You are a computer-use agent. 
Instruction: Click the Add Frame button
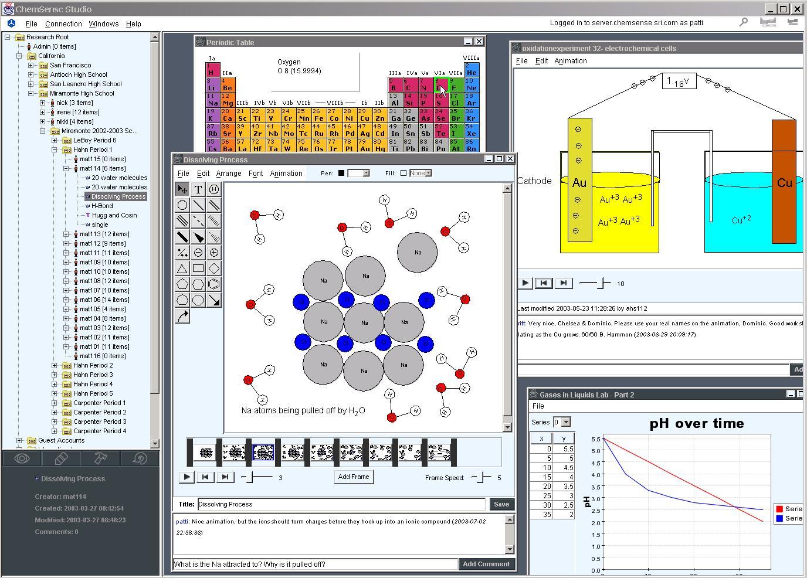354,477
